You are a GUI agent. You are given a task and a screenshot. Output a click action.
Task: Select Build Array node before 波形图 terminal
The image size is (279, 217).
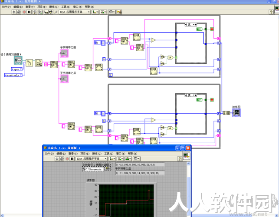(226, 113)
